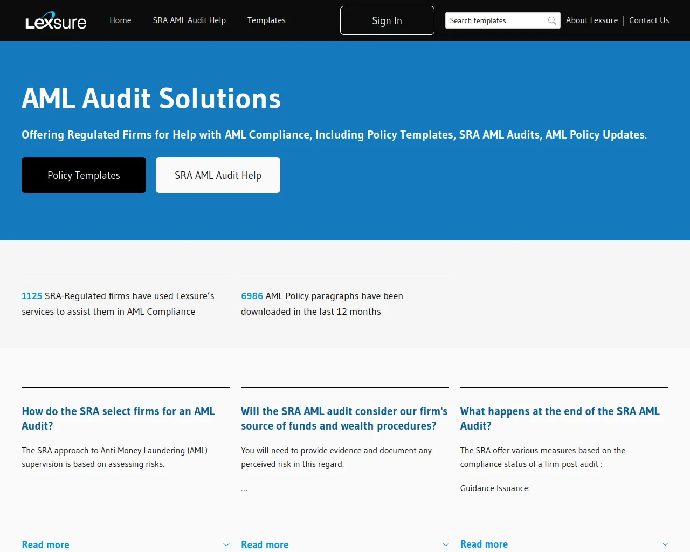Viewport: 690px width, 552px height.
Task: Go to About Lexsure page
Action: pyautogui.click(x=592, y=20)
